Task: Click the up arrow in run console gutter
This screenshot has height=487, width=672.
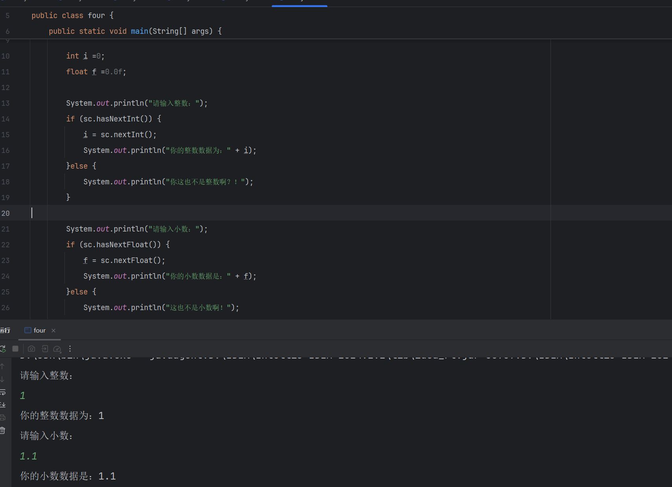Action: tap(2, 366)
